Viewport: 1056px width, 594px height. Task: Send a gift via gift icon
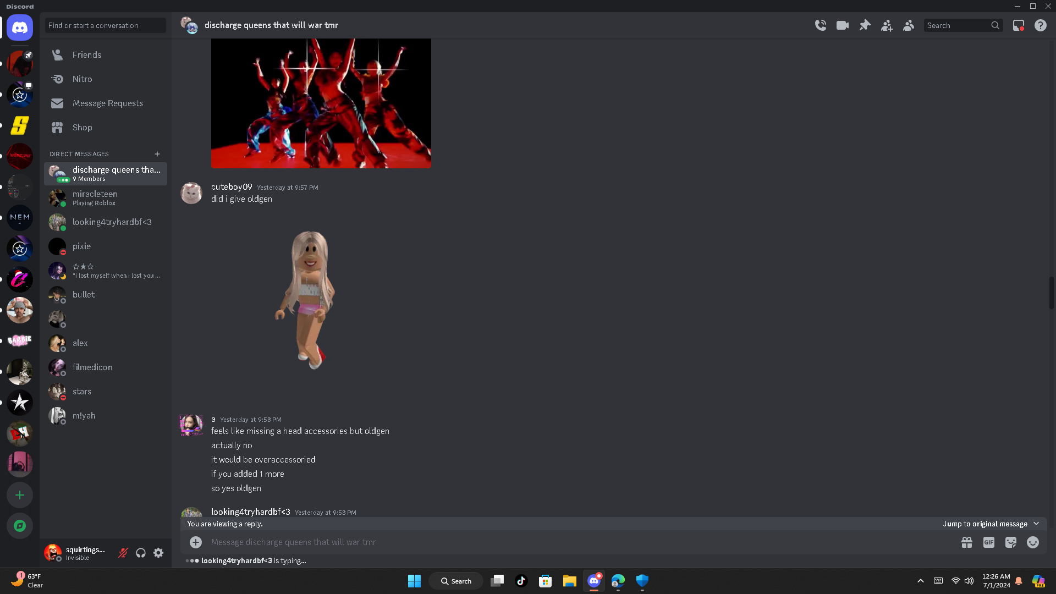pos(967,542)
